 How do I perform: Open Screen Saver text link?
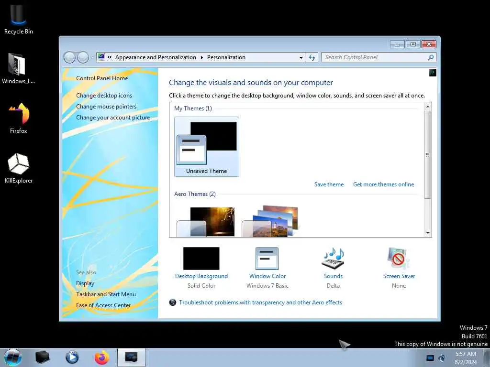(399, 276)
